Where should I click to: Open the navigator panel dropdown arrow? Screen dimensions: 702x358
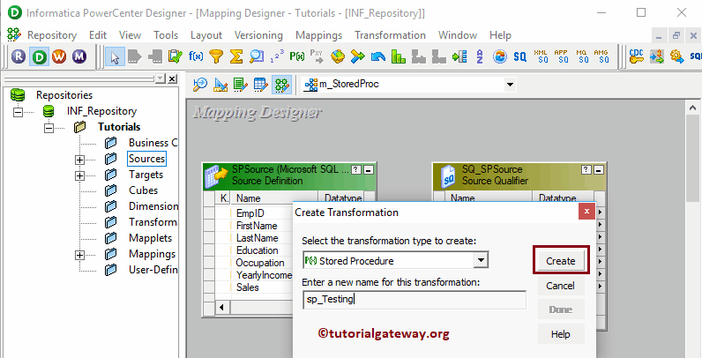[x=161, y=78]
